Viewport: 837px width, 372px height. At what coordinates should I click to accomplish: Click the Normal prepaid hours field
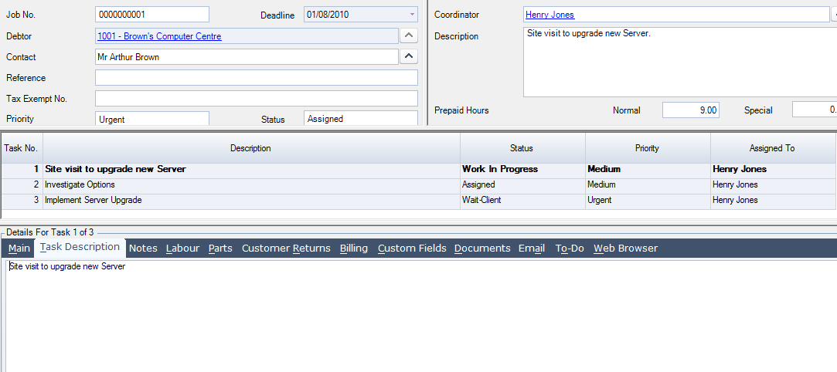[x=690, y=110]
